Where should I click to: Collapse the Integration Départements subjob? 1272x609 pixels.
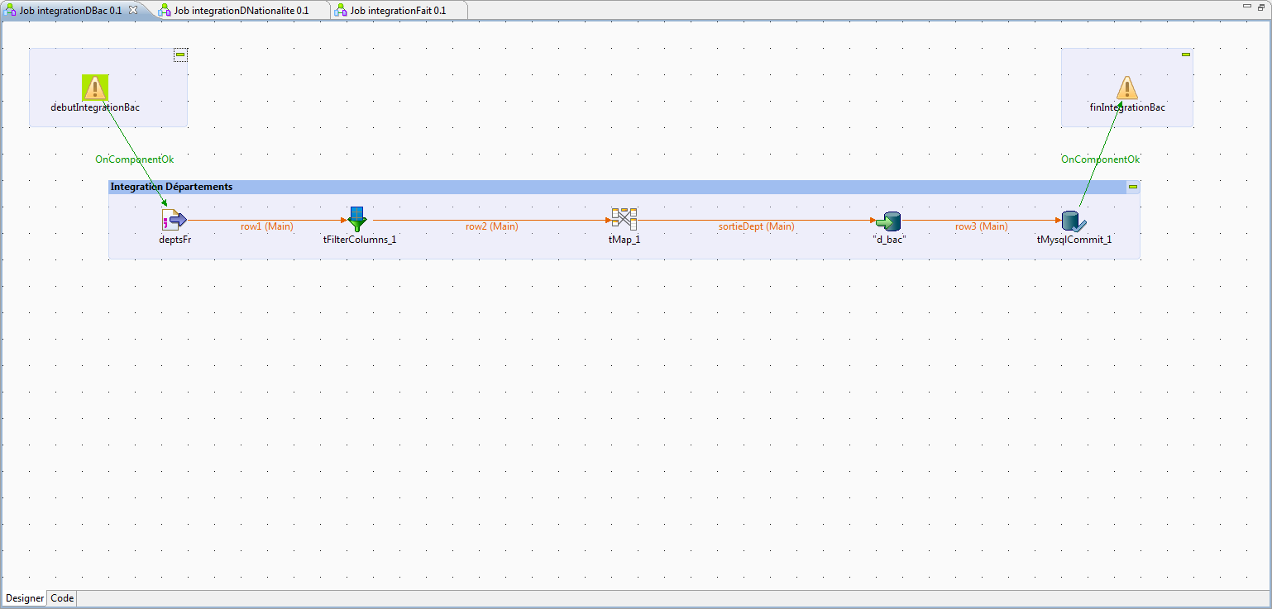1132,187
